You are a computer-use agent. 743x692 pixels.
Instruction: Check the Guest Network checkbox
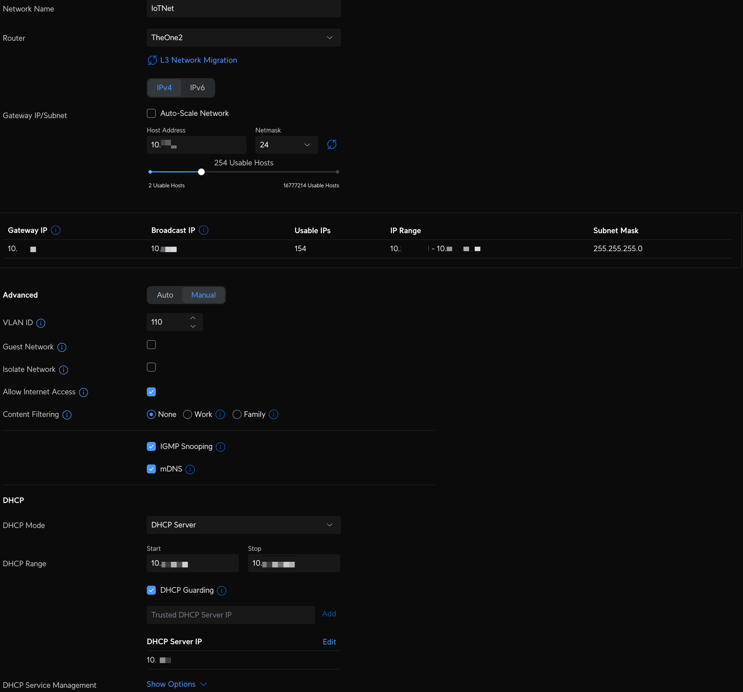[x=151, y=345]
